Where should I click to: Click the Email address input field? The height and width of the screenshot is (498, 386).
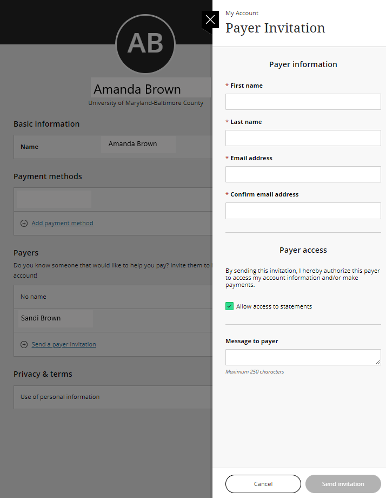(303, 174)
